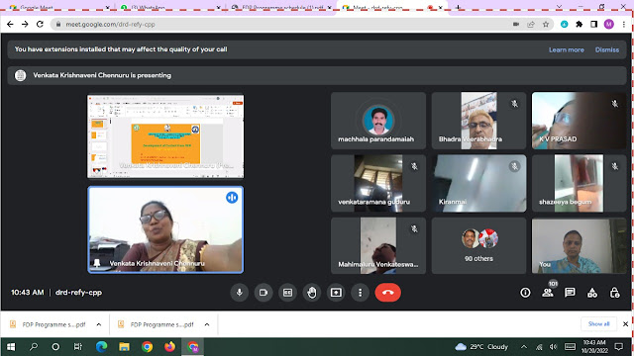The width and height of the screenshot is (634, 356).
Task: Select Venkata Krishnaveni Chennuru video tile
Action: (x=165, y=229)
